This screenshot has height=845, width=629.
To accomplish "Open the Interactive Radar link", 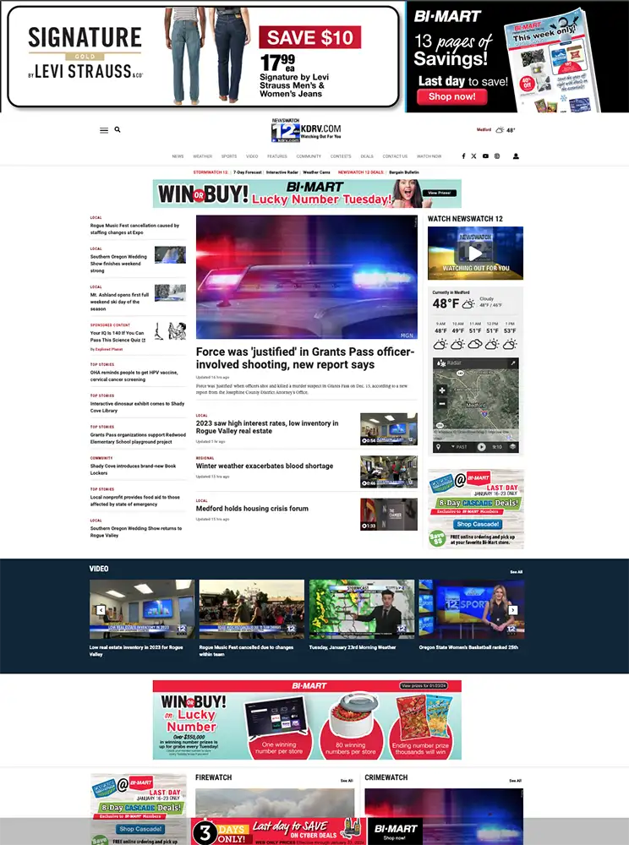I will [x=282, y=172].
